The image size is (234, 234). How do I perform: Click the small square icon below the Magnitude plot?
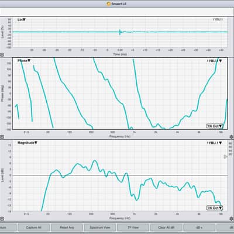(2, 218)
